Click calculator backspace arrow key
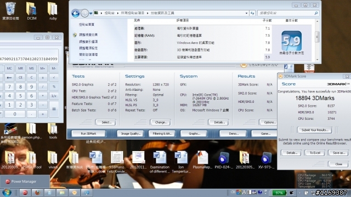This screenshot has width=351, height=197. (x=9, y=78)
